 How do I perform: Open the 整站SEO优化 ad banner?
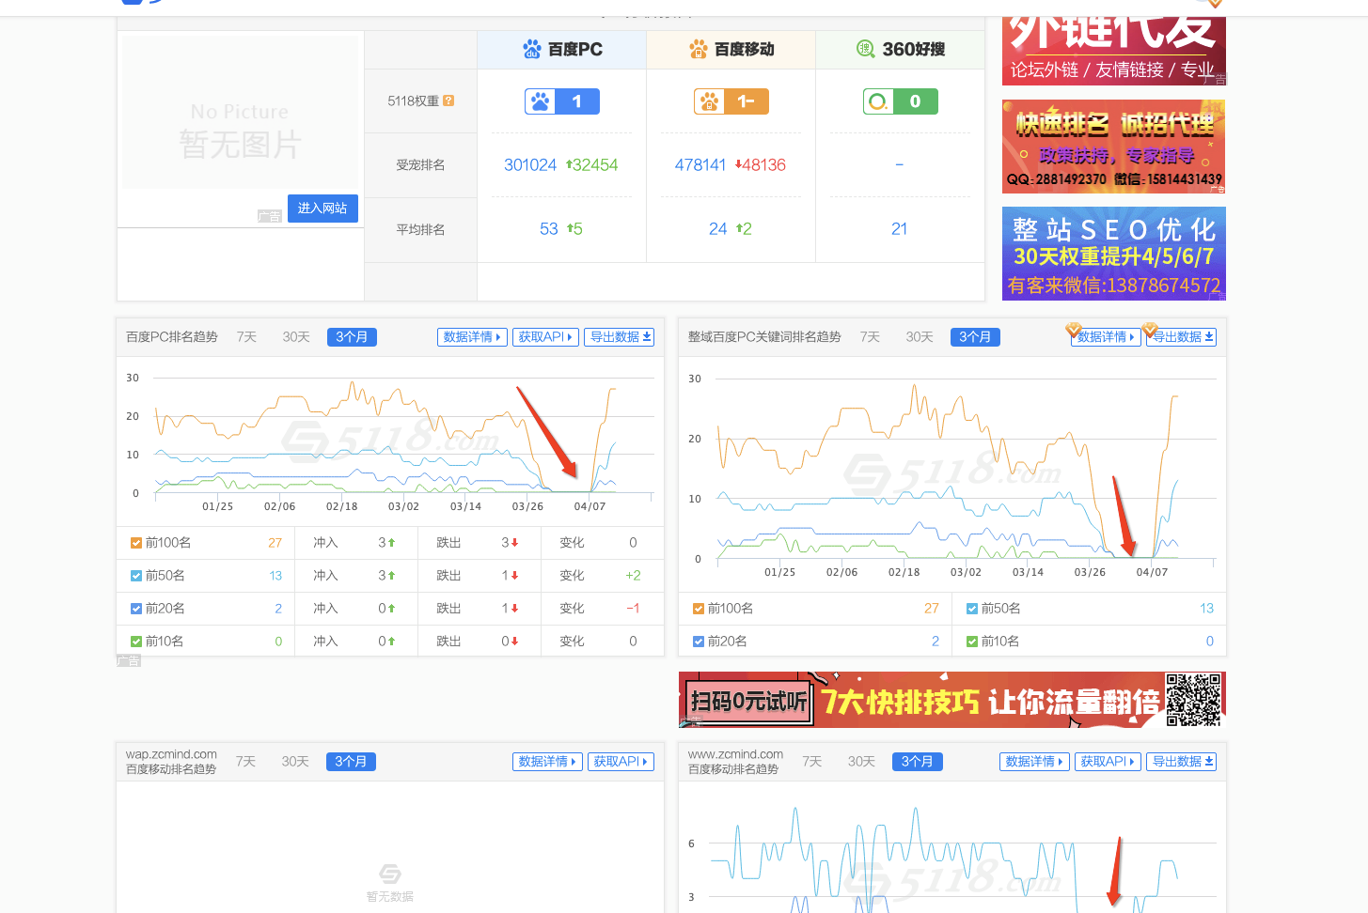(1114, 254)
